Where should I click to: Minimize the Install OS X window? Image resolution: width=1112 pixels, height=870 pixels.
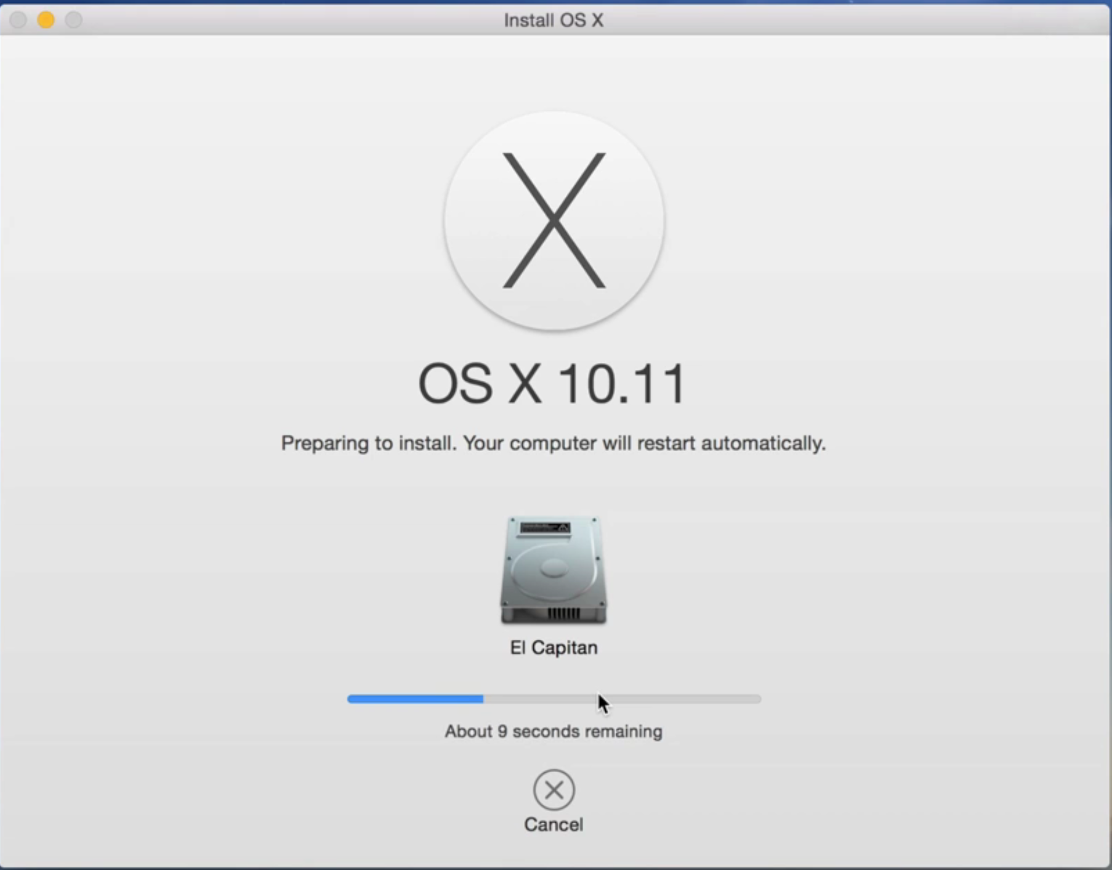pyautogui.click(x=46, y=20)
